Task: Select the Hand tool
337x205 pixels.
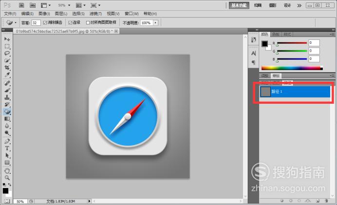Action: coord(7,171)
